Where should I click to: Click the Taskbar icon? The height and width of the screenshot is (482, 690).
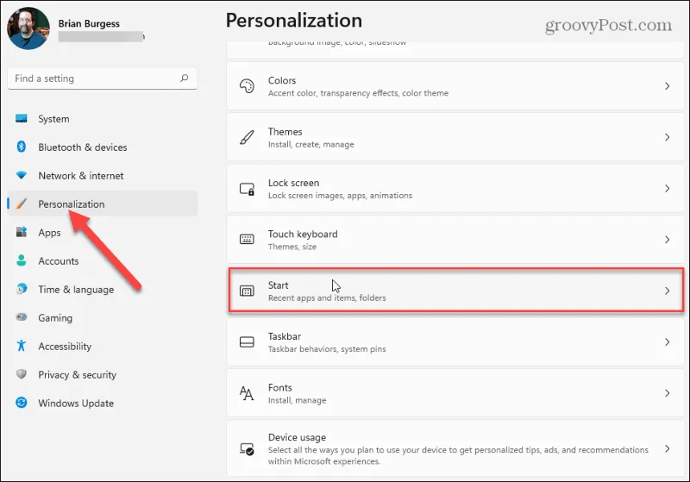point(247,341)
